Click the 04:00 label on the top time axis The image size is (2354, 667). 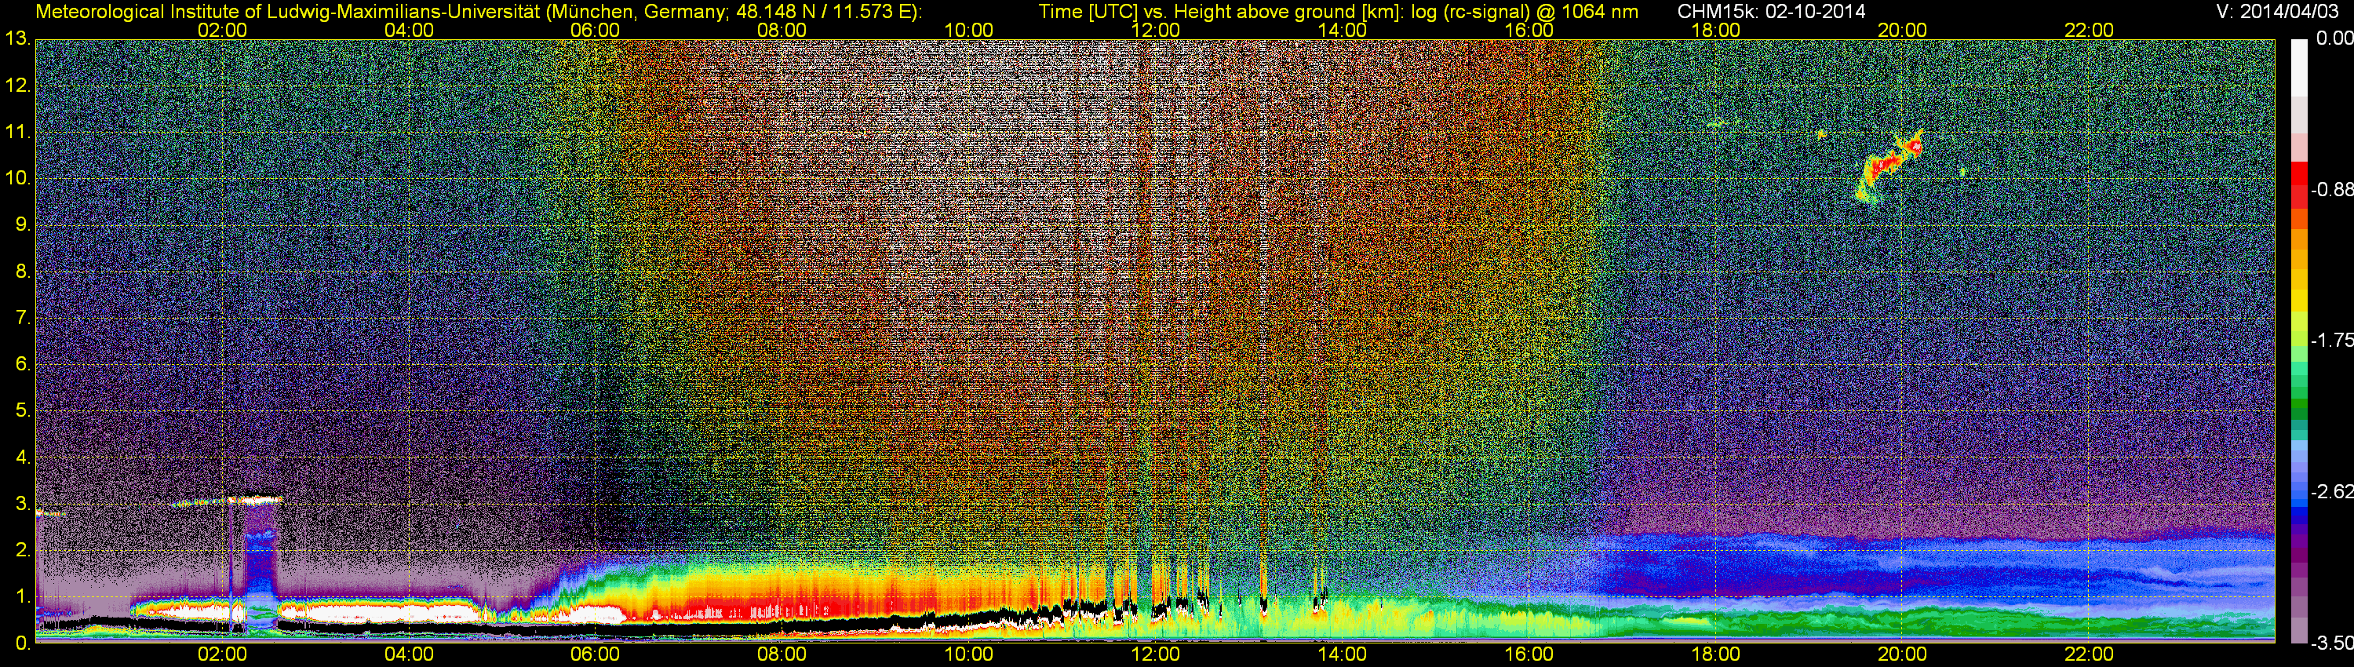click(x=409, y=30)
